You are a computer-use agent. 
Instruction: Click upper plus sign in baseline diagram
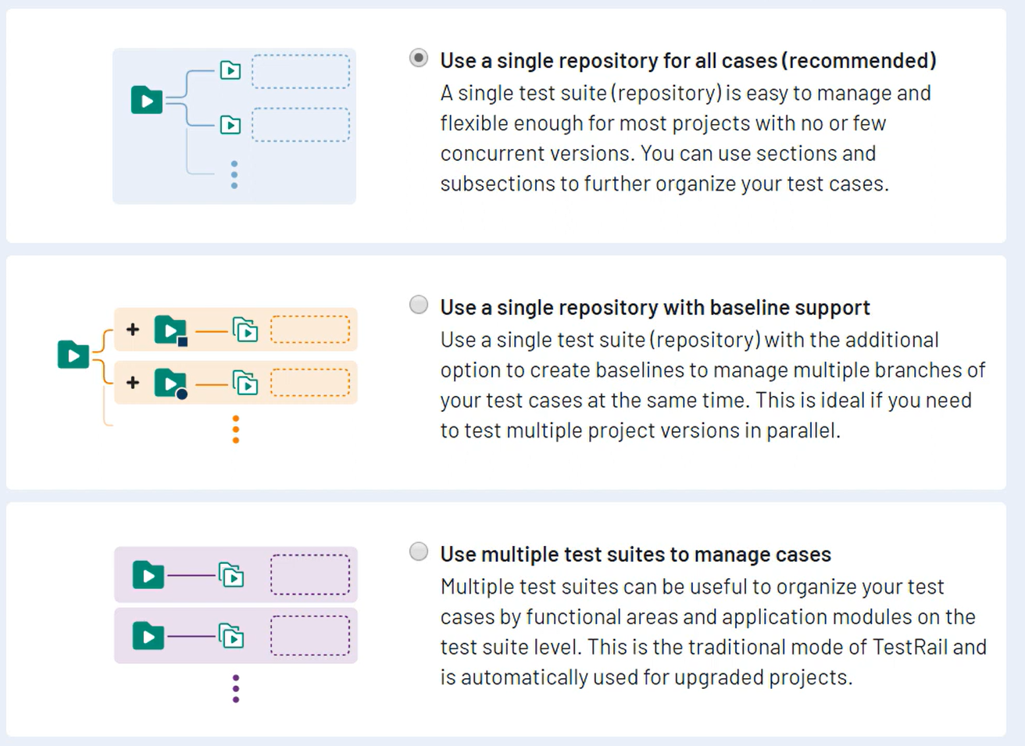[x=133, y=330]
